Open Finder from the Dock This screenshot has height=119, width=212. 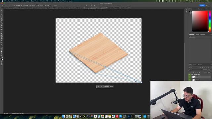tap(63, 116)
